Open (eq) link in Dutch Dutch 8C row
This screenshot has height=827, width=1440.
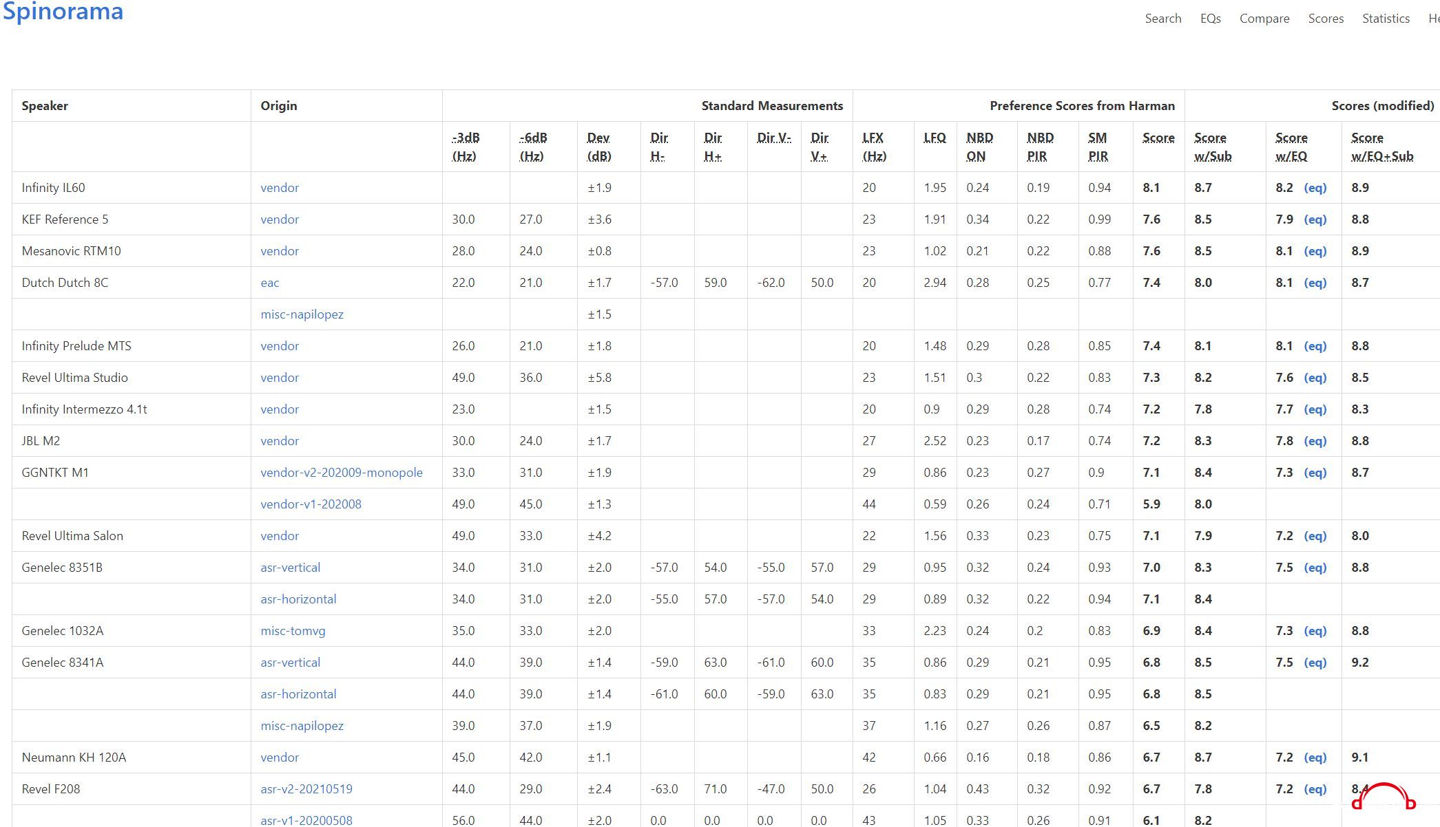(1315, 283)
